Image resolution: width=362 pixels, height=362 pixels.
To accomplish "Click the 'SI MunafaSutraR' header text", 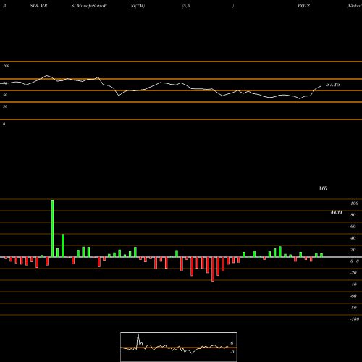I will 89,6.
